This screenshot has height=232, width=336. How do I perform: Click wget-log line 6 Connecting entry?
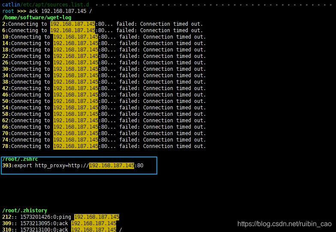click(102, 30)
